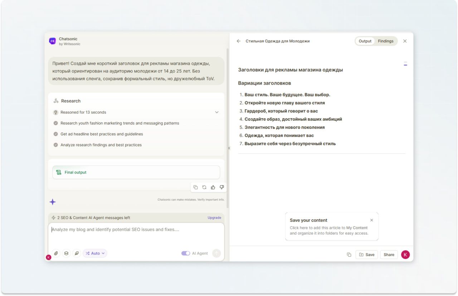The width and height of the screenshot is (458, 296).
Task: Click the Save button
Action: 367,255
